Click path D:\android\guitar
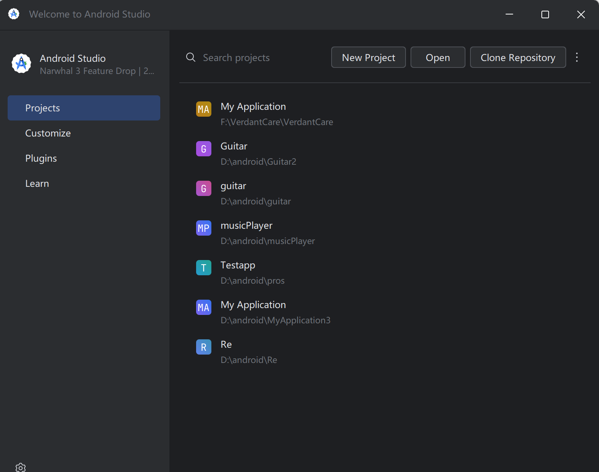This screenshot has width=599, height=472. tap(256, 201)
